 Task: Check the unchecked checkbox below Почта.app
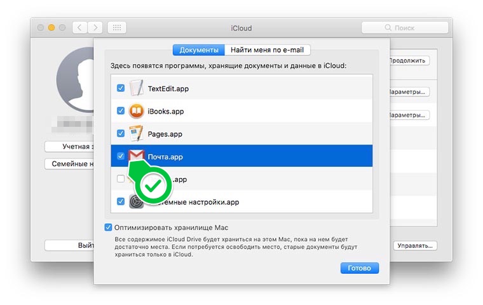[x=121, y=179]
